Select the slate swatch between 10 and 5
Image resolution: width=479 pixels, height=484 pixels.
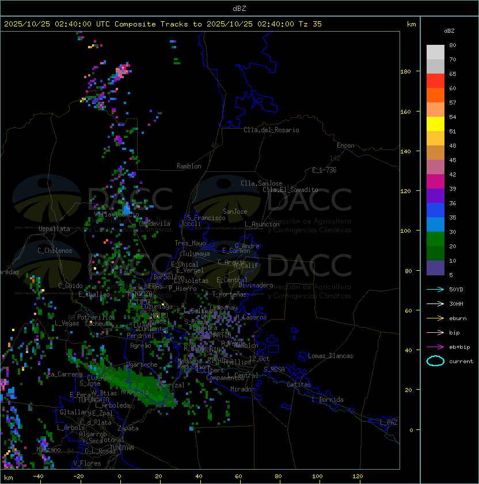[x=435, y=268]
